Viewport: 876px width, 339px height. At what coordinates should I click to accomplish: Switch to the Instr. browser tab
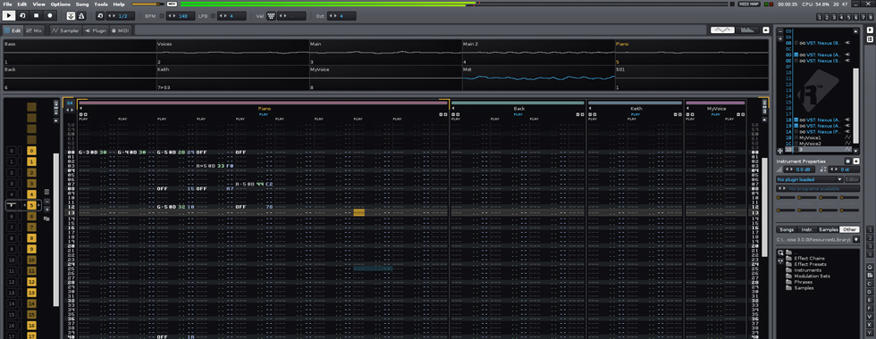pyautogui.click(x=806, y=229)
